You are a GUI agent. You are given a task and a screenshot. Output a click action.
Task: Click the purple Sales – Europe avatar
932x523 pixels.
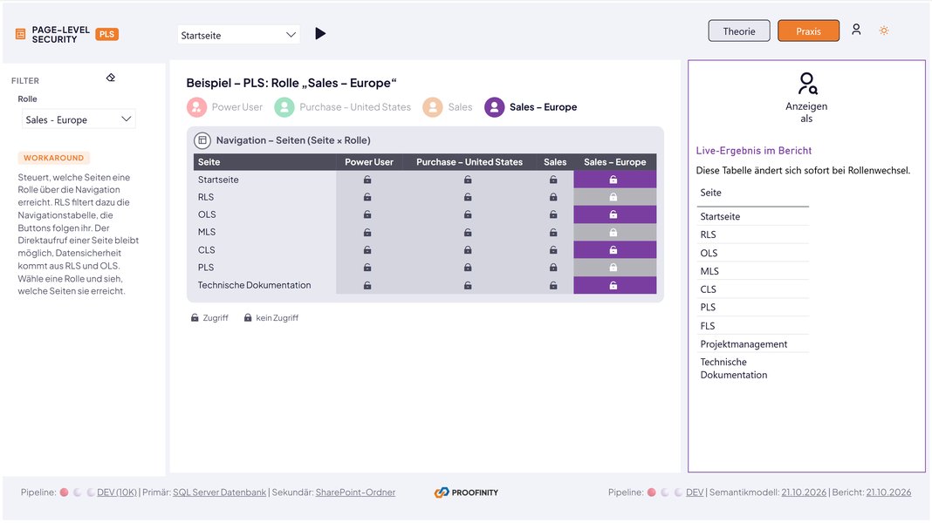[495, 107]
